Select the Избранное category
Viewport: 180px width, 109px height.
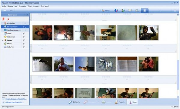point(15,37)
